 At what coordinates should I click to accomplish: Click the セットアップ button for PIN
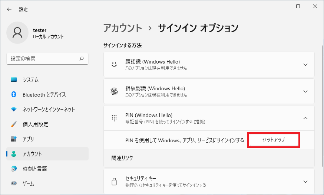tap(274, 140)
